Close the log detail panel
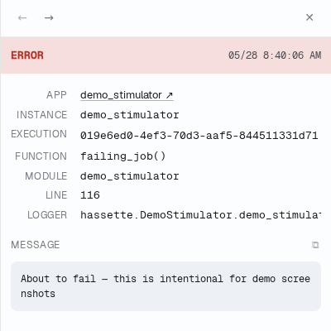This screenshot has height=331, width=331. (309, 17)
